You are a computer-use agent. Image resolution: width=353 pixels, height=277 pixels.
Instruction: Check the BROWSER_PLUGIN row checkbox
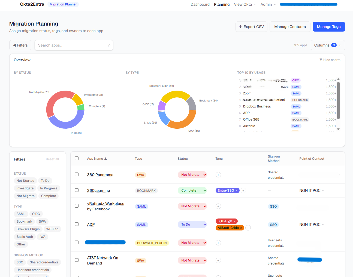(77, 242)
